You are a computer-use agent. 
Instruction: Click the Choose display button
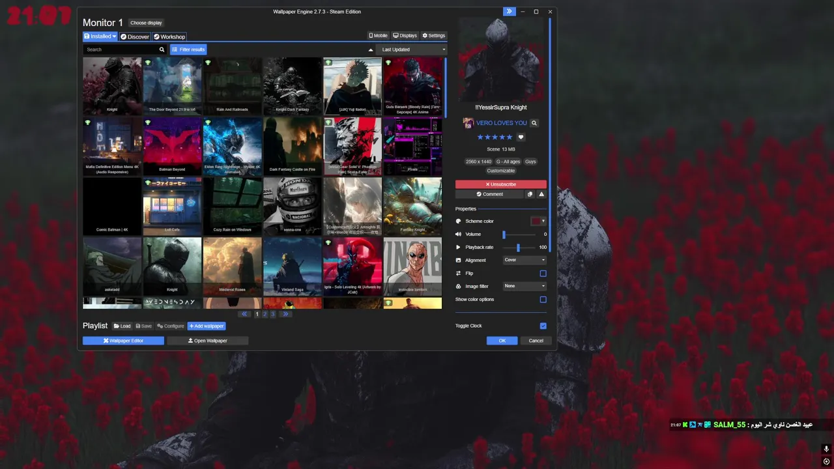[146, 23]
